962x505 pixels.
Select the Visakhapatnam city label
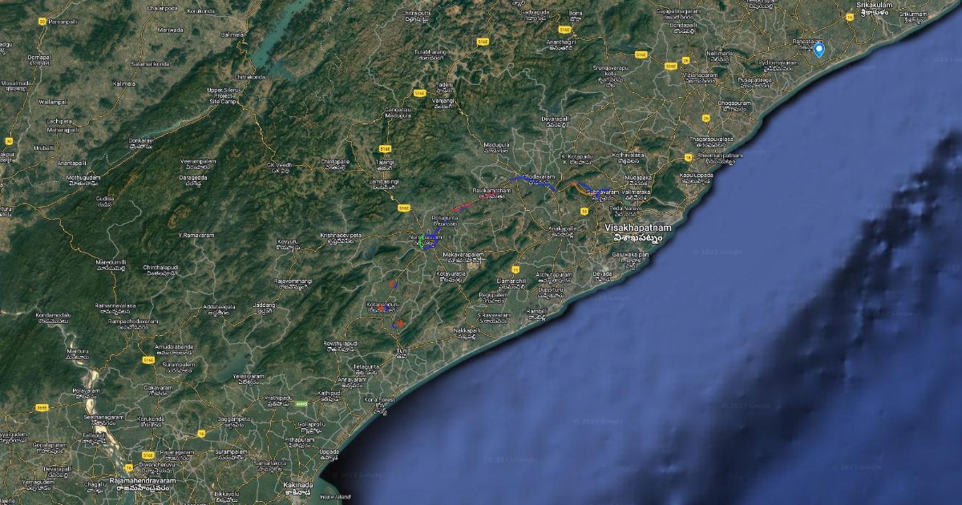638,232
